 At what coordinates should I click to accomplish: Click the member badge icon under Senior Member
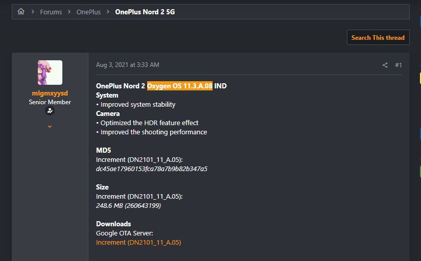(50, 111)
